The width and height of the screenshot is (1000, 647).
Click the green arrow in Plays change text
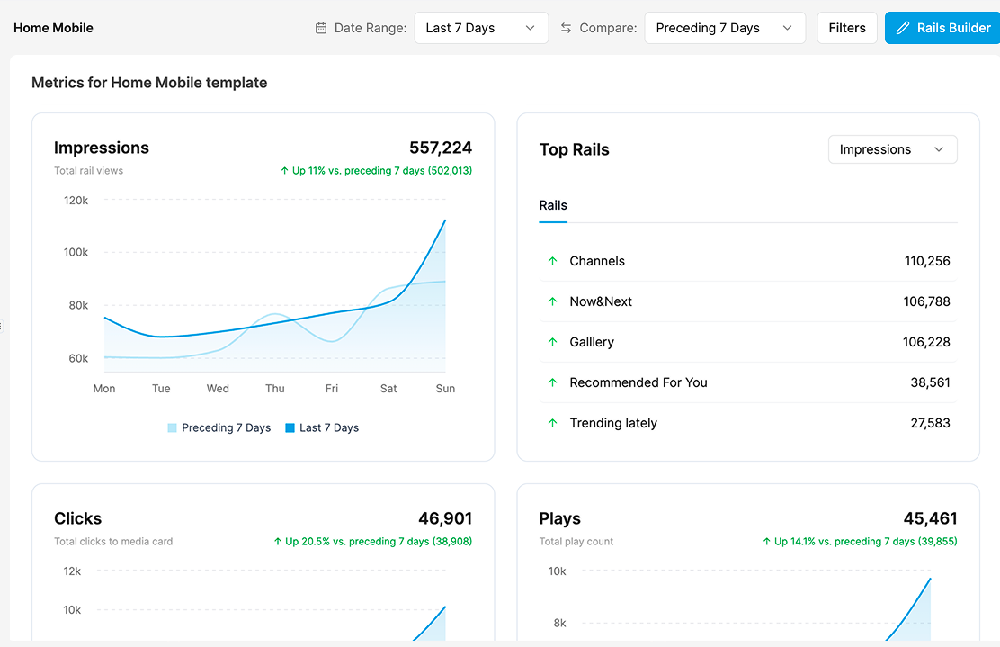point(766,542)
